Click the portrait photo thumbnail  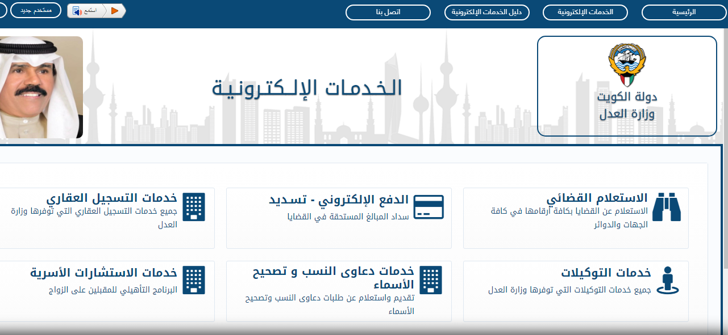click(41, 87)
